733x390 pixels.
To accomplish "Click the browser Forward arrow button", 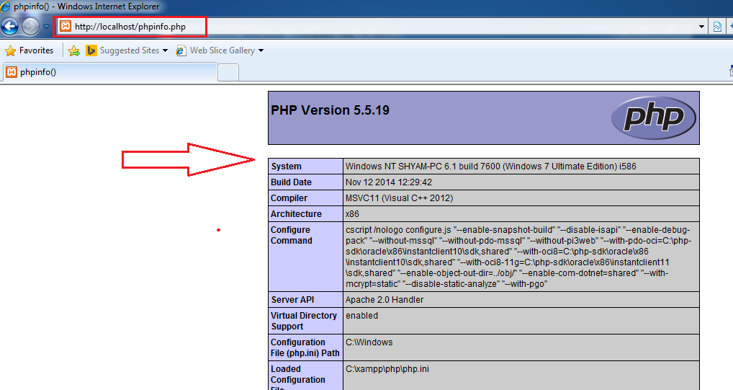I will pyautogui.click(x=31, y=27).
